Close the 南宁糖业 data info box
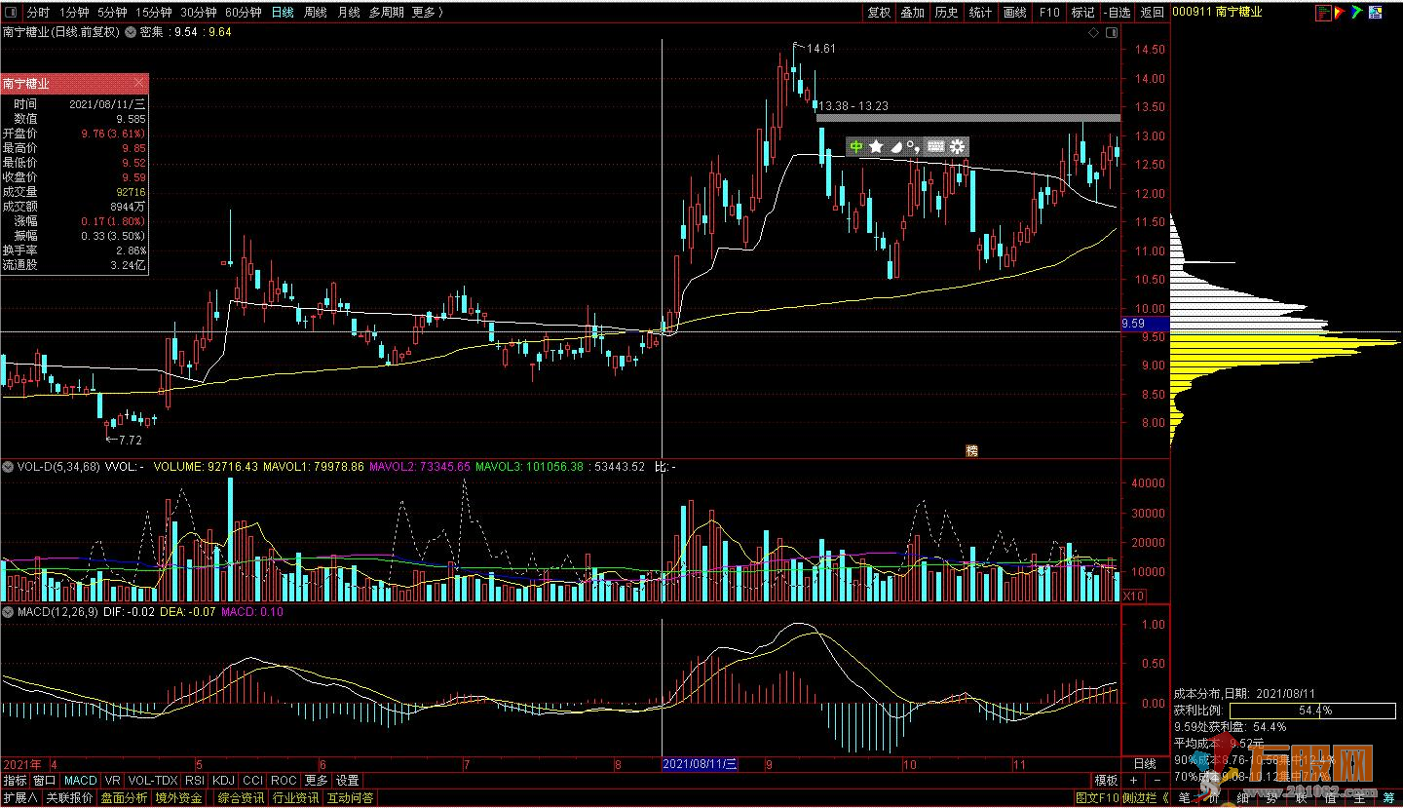 (x=138, y=84)
